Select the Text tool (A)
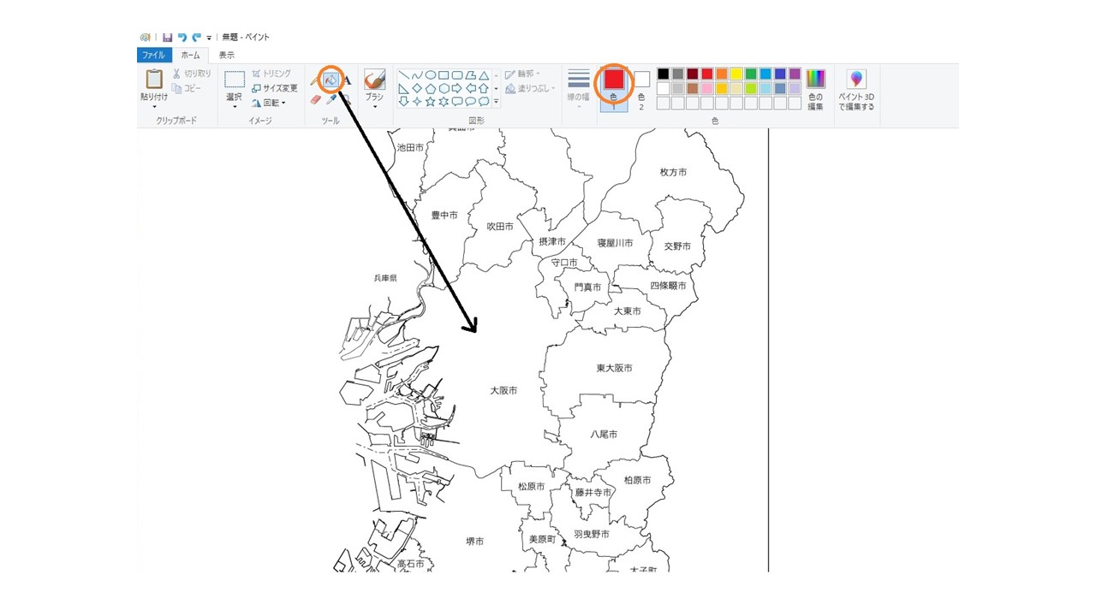The width and height of the screenshot is (1096, 616). coord(347,80)
